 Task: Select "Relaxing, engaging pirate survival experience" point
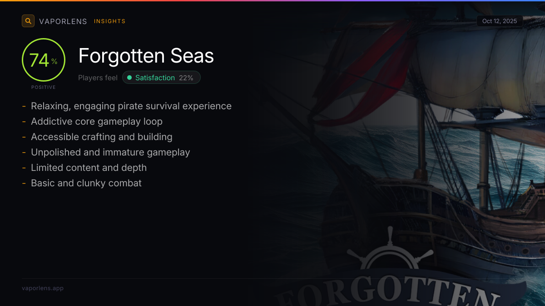pyautogui.click(x=131, y=106)
